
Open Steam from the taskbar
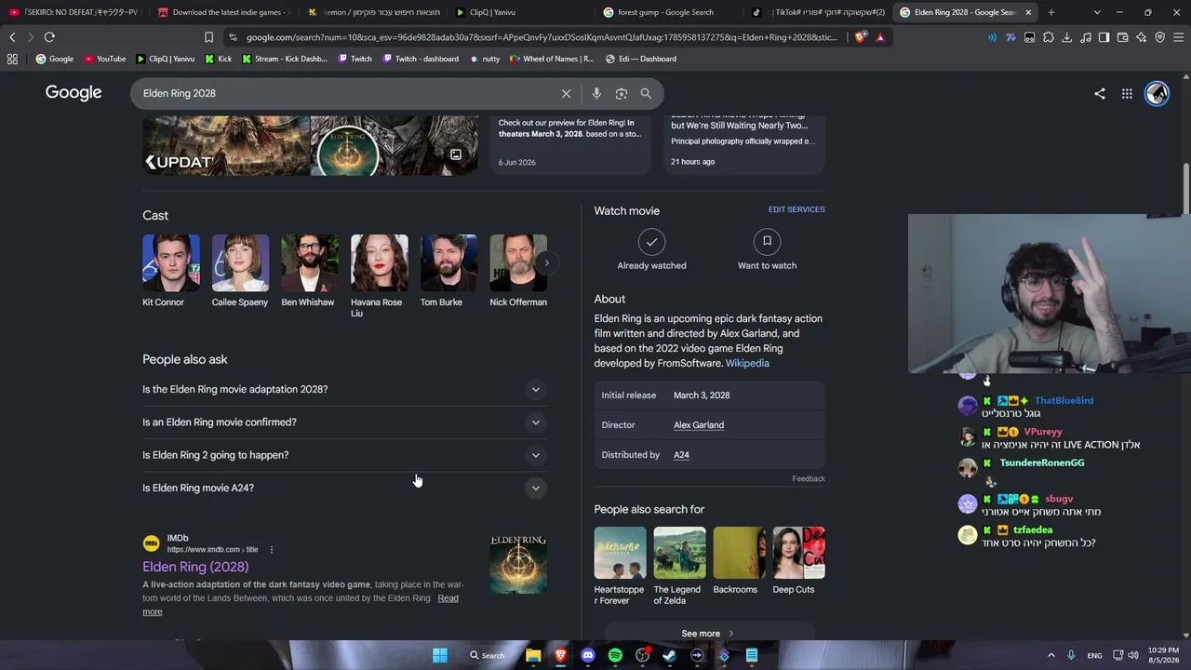669,655
